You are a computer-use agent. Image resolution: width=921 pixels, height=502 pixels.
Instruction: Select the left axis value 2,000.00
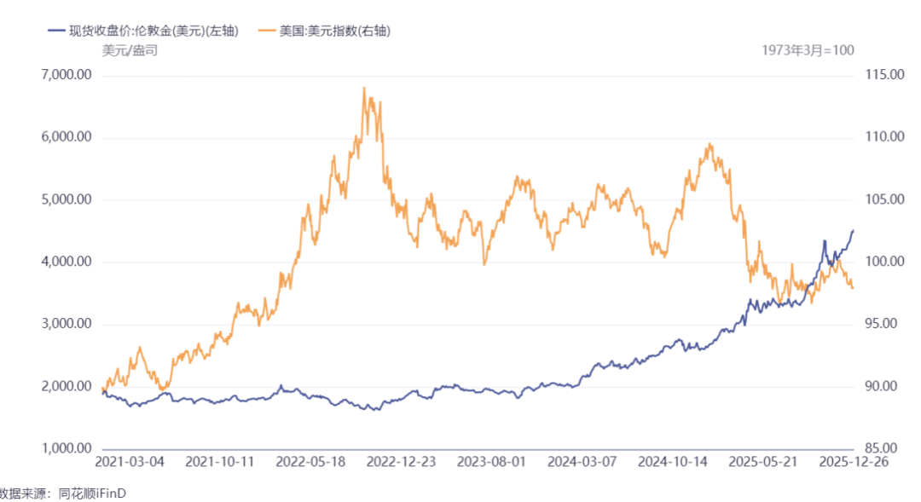click(x=67, y=386)
